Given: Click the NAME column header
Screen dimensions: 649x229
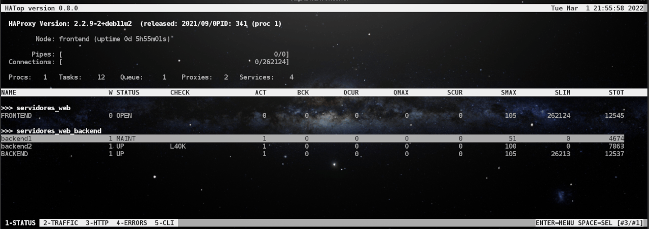Looking at the screenshot, I should click(x=9, y=93).
